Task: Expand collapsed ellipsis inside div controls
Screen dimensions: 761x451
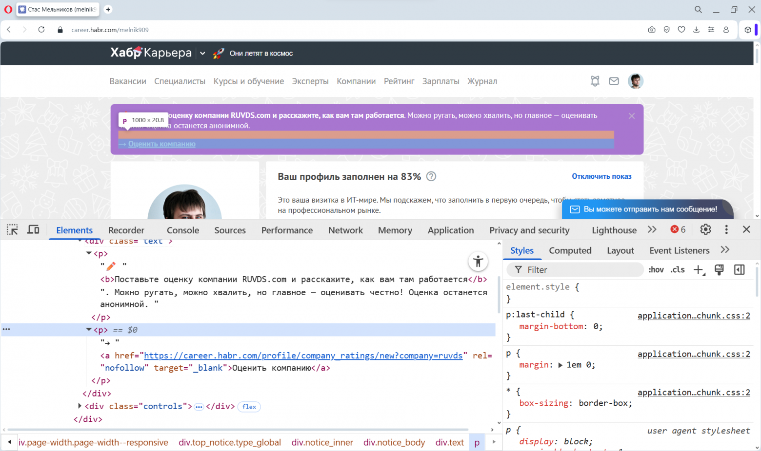Action: (199, 407)
